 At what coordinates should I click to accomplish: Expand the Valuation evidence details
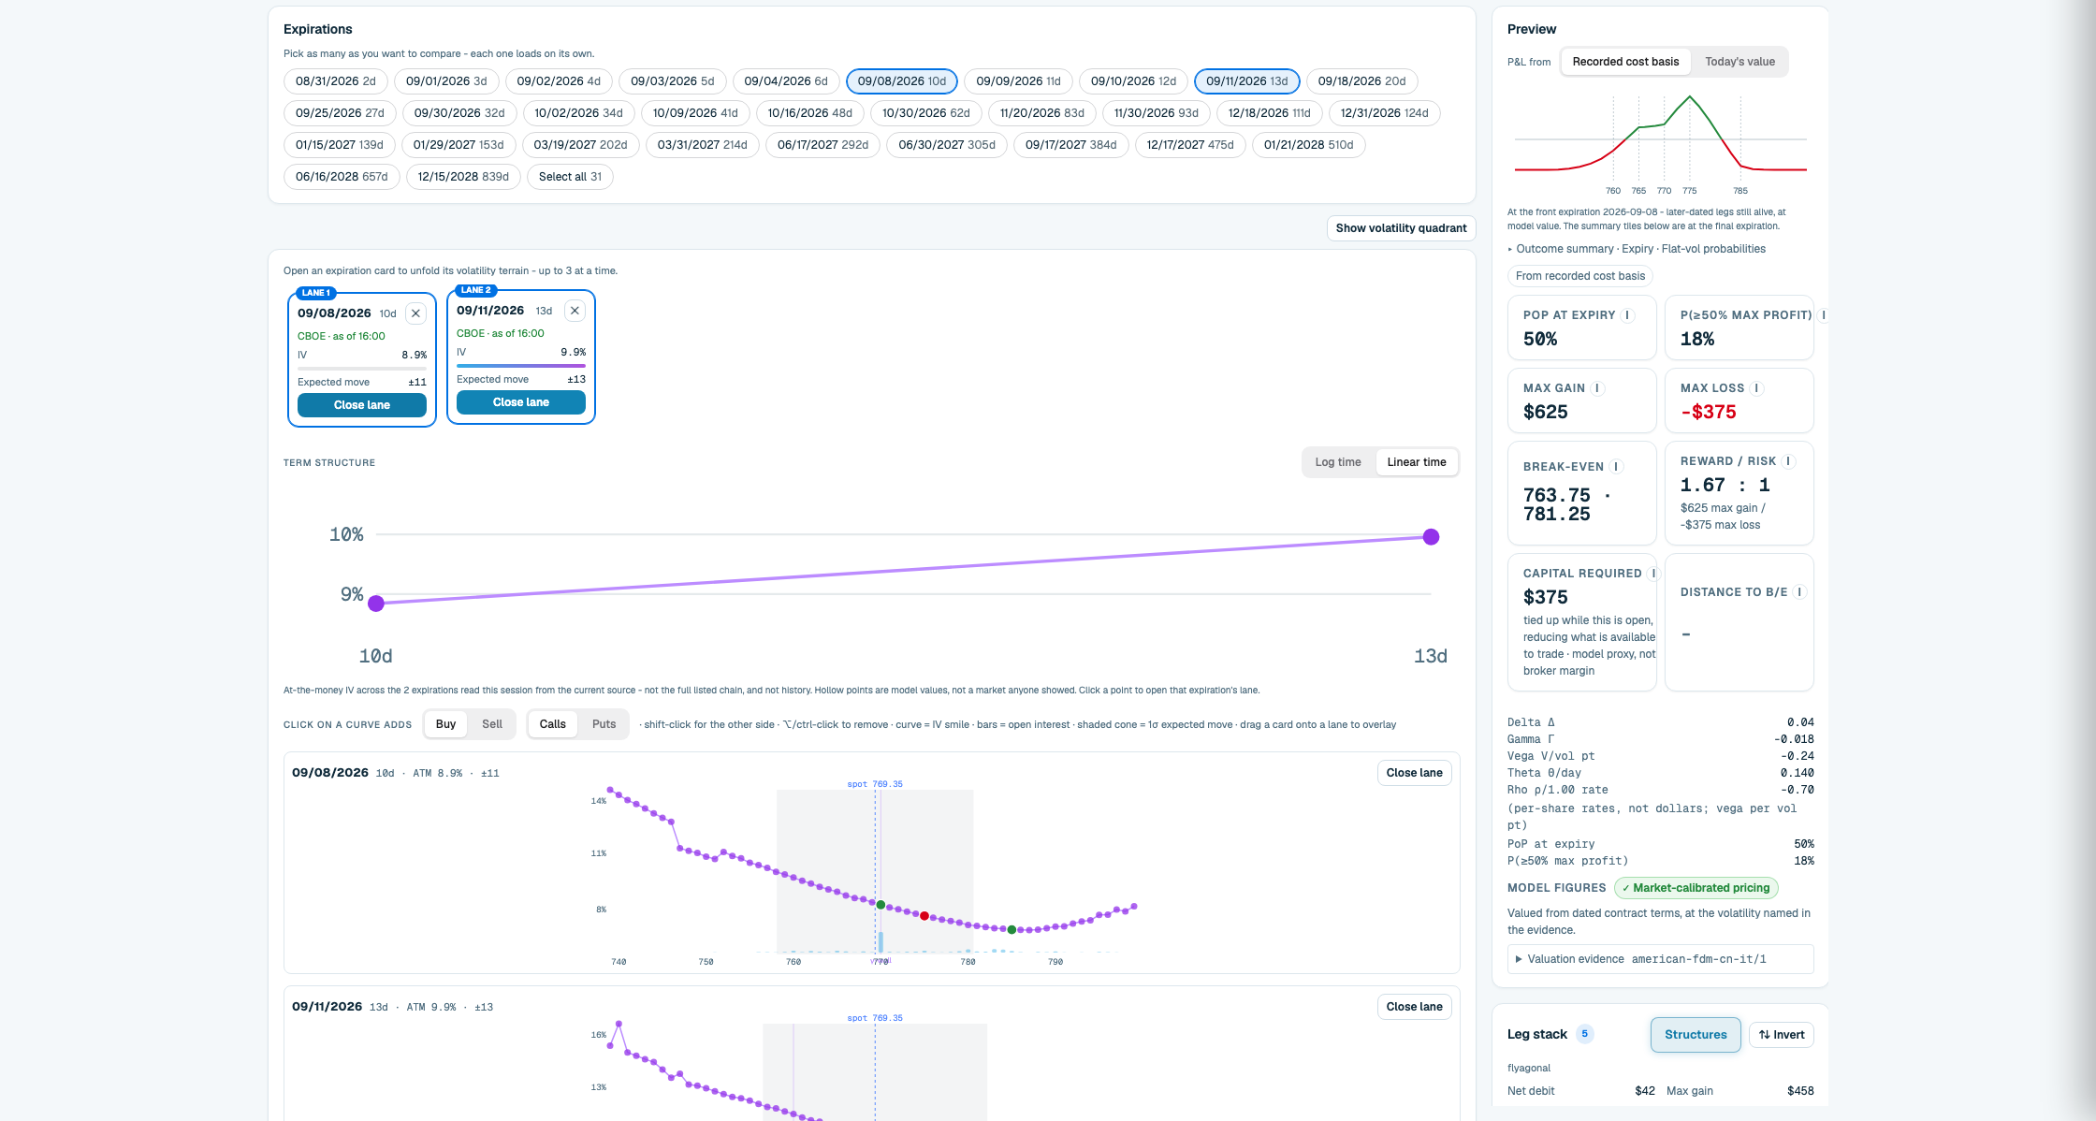tap(1661, 959)
